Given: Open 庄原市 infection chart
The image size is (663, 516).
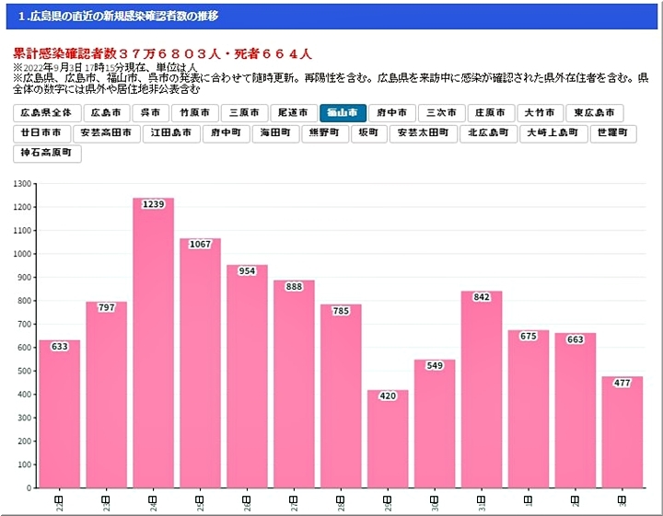Looking at the screenshot, I should pyautogui.click(x=490, y=113).
